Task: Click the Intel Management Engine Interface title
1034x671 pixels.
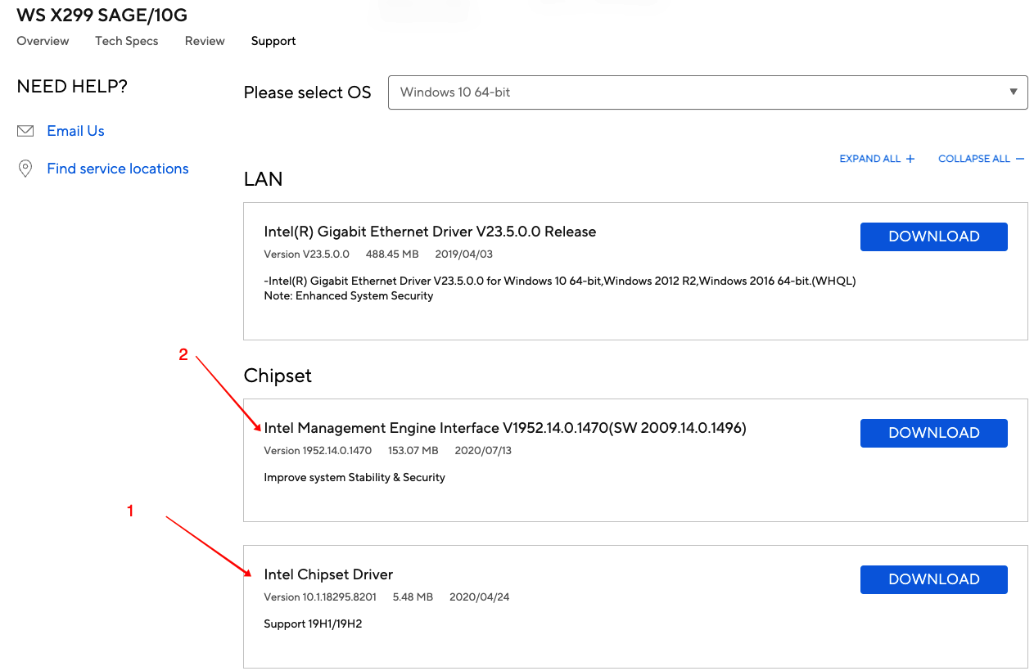Action: click(505, 428)
